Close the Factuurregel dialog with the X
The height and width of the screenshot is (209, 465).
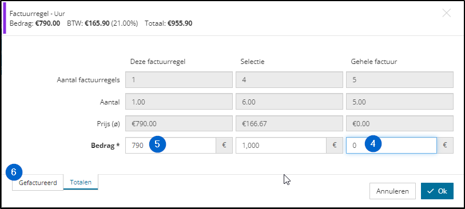[x=446, y=13]
